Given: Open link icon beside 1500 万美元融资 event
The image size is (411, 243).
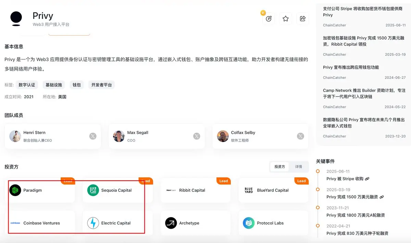Looking at the screenshot, I should click(382, 197).
